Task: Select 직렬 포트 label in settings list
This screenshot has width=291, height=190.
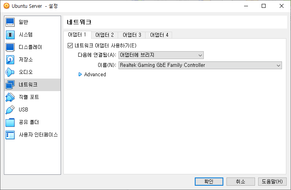Action: (29, 97)
